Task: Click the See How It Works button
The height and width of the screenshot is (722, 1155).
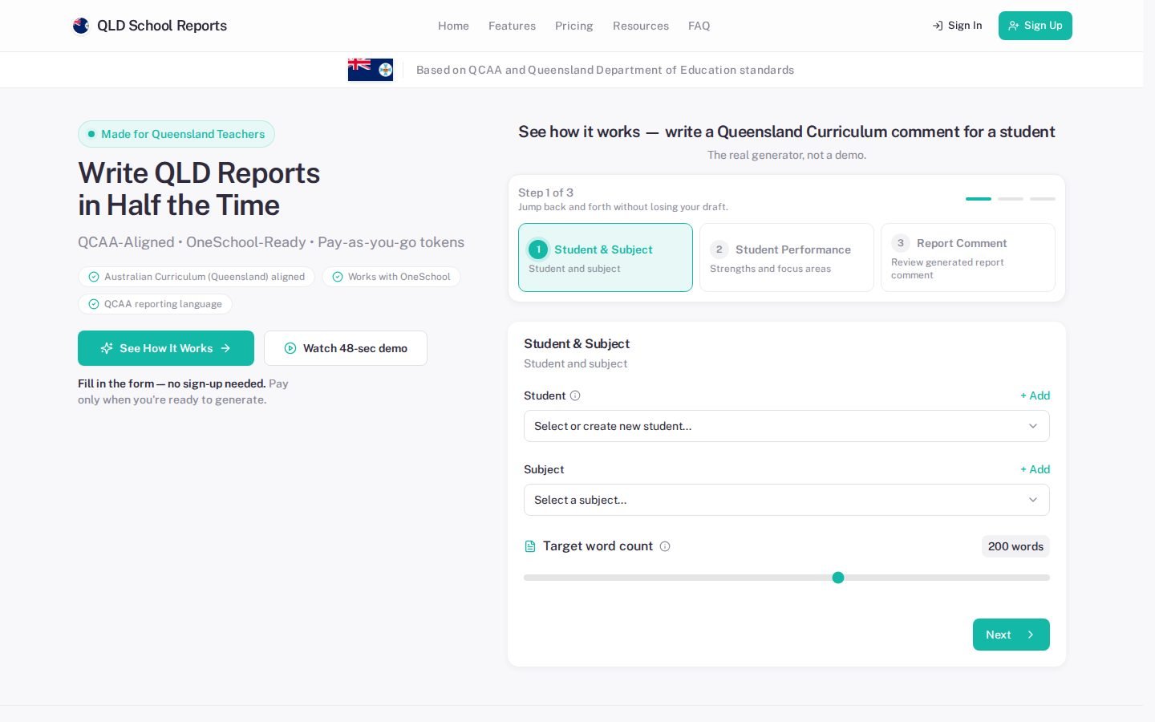Action: (166, 348)
